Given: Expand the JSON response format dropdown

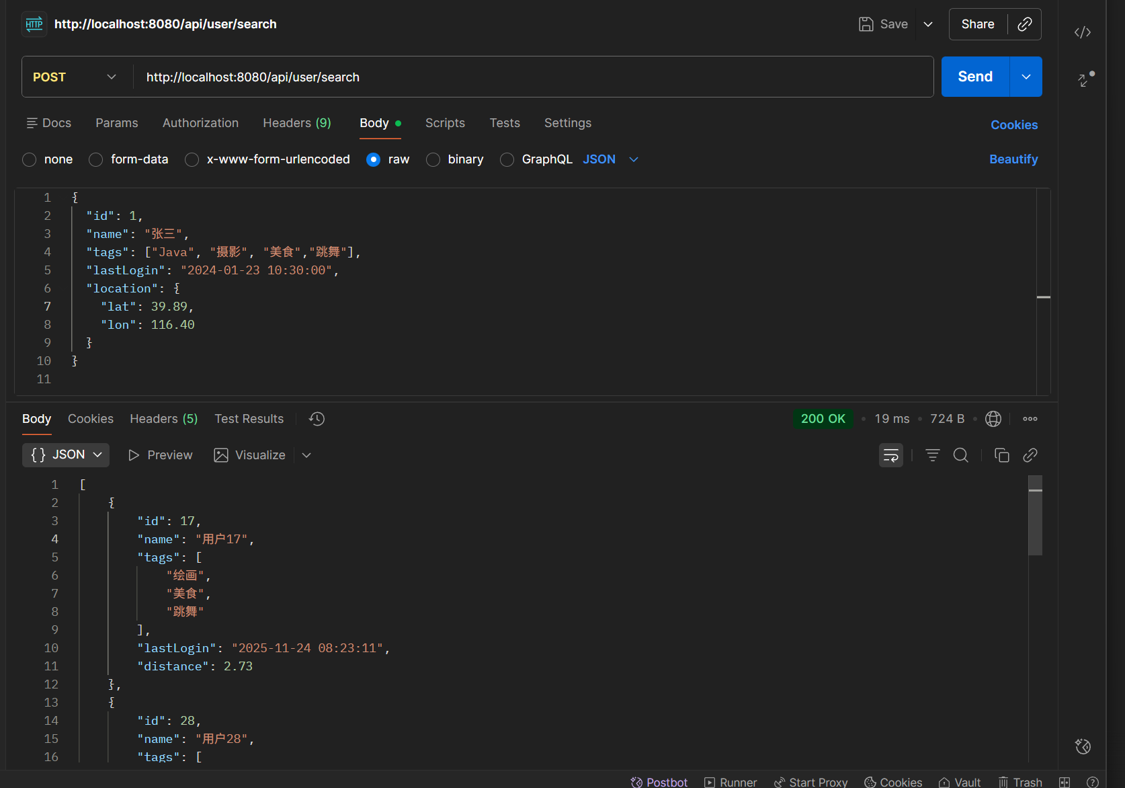Looking at the screenshot, I should [66, 455].
